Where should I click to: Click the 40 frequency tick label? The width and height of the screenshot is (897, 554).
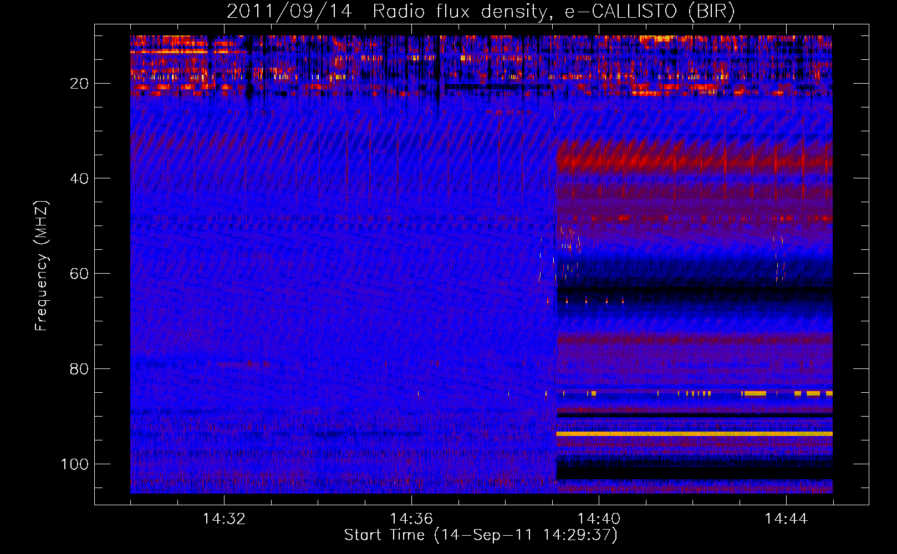tap(79, 178)
